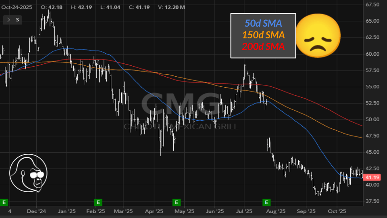Select the orange 150d SMA legend entry
Viewport: 387px width, 218px height.
point(263,35)
